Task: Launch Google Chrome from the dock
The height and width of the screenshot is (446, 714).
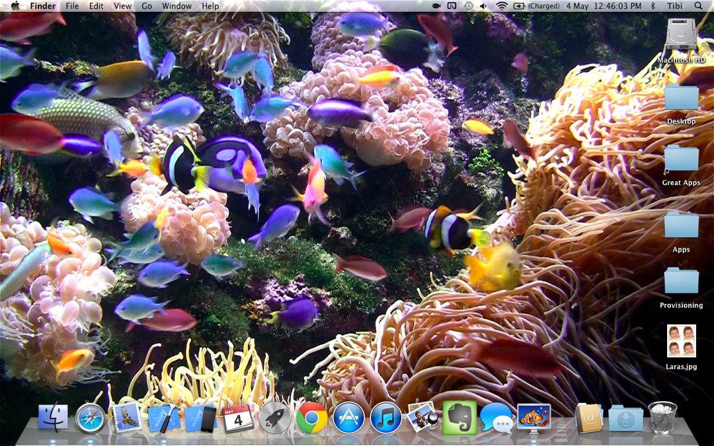Action: (311, 418)
